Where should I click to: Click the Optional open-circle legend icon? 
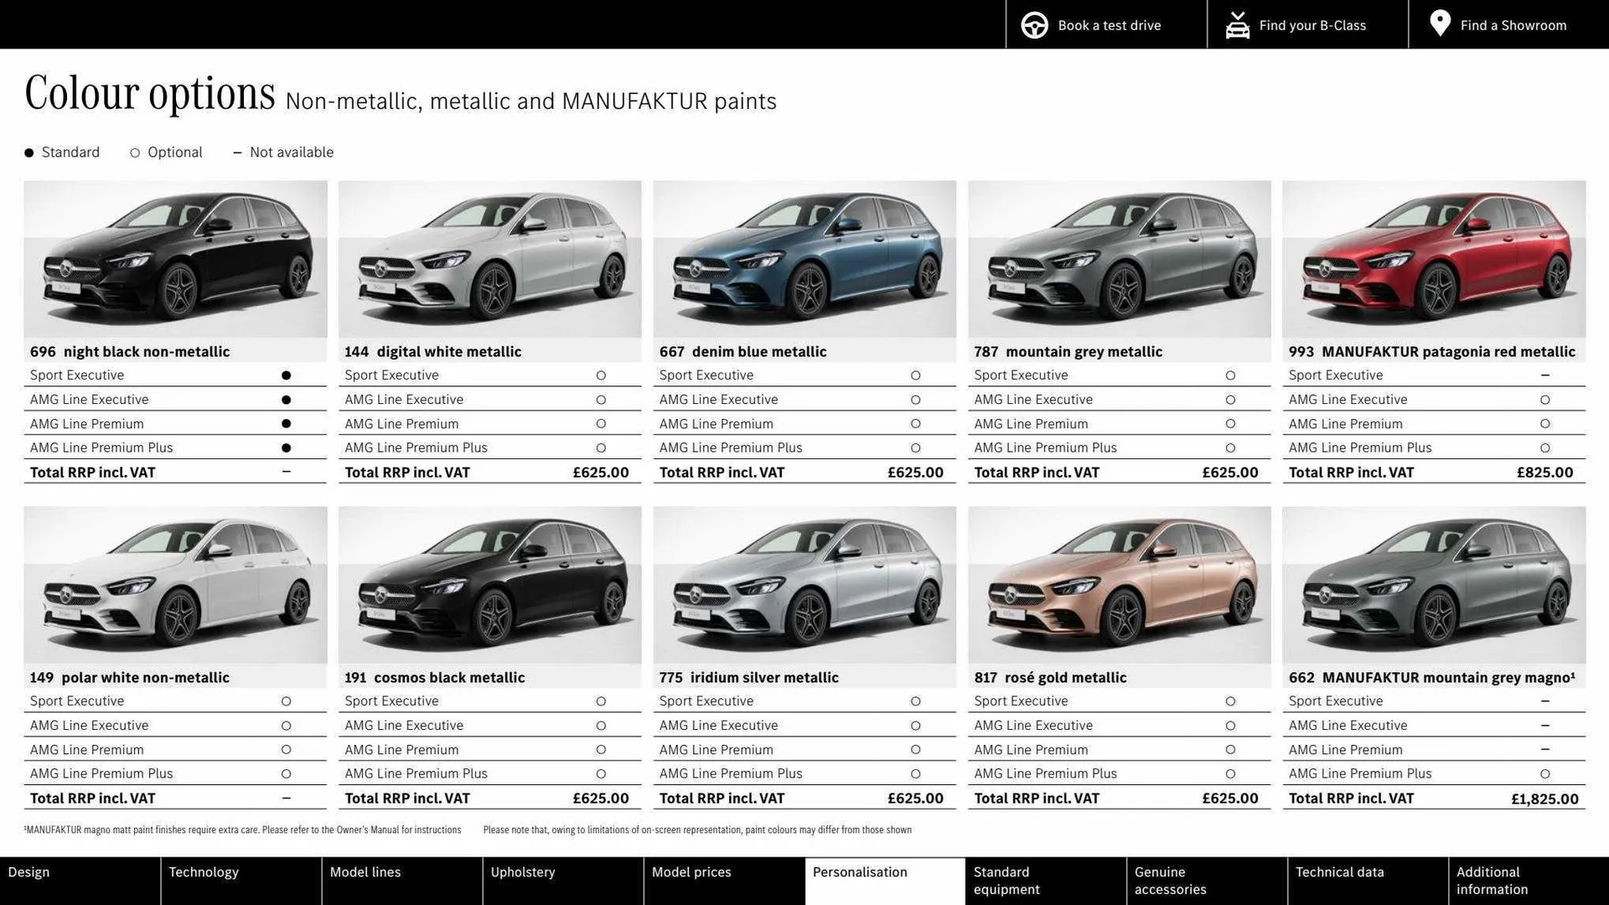134,153
